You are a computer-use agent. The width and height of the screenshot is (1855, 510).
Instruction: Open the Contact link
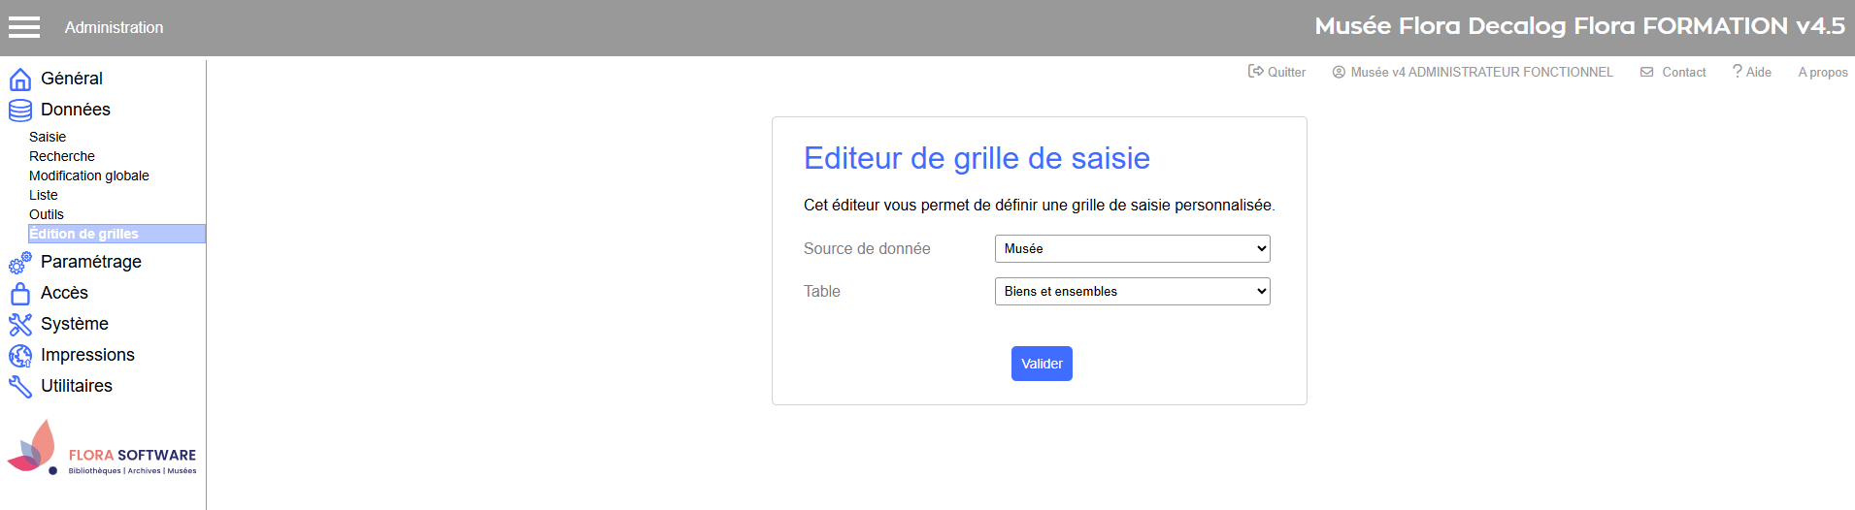1673,72
